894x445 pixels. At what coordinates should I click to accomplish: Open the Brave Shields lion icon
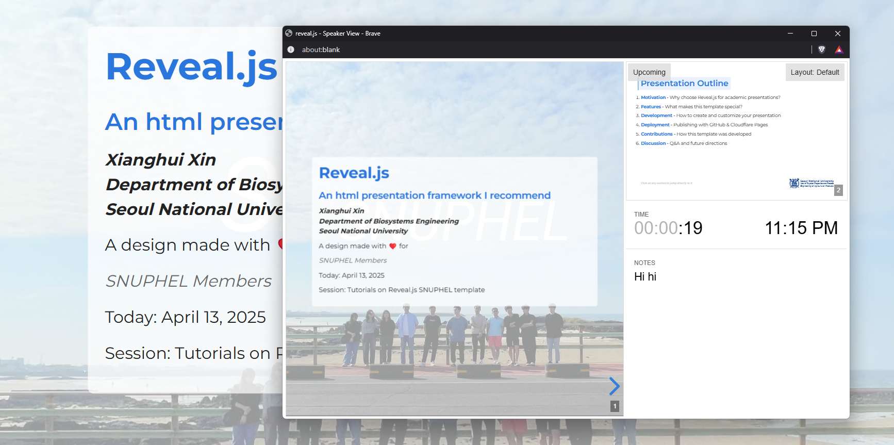pyautogui.click(x=822, y=50)
